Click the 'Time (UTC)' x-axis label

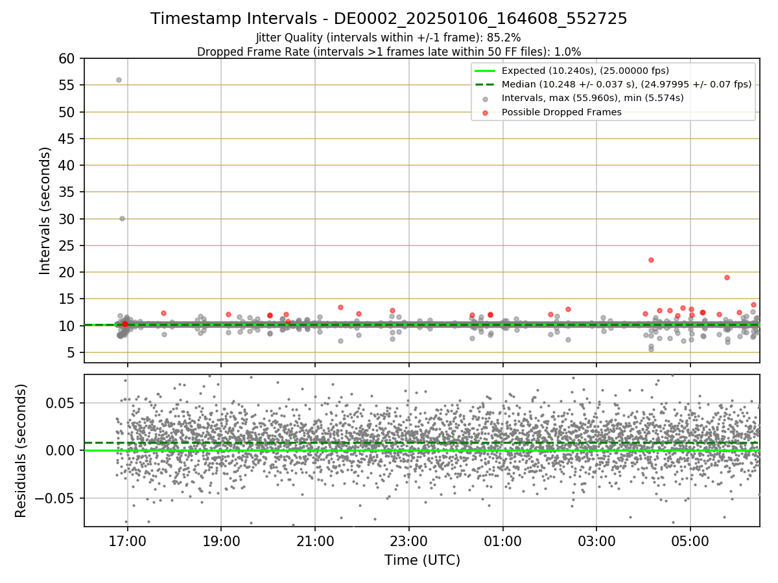[x=422, y=560]
